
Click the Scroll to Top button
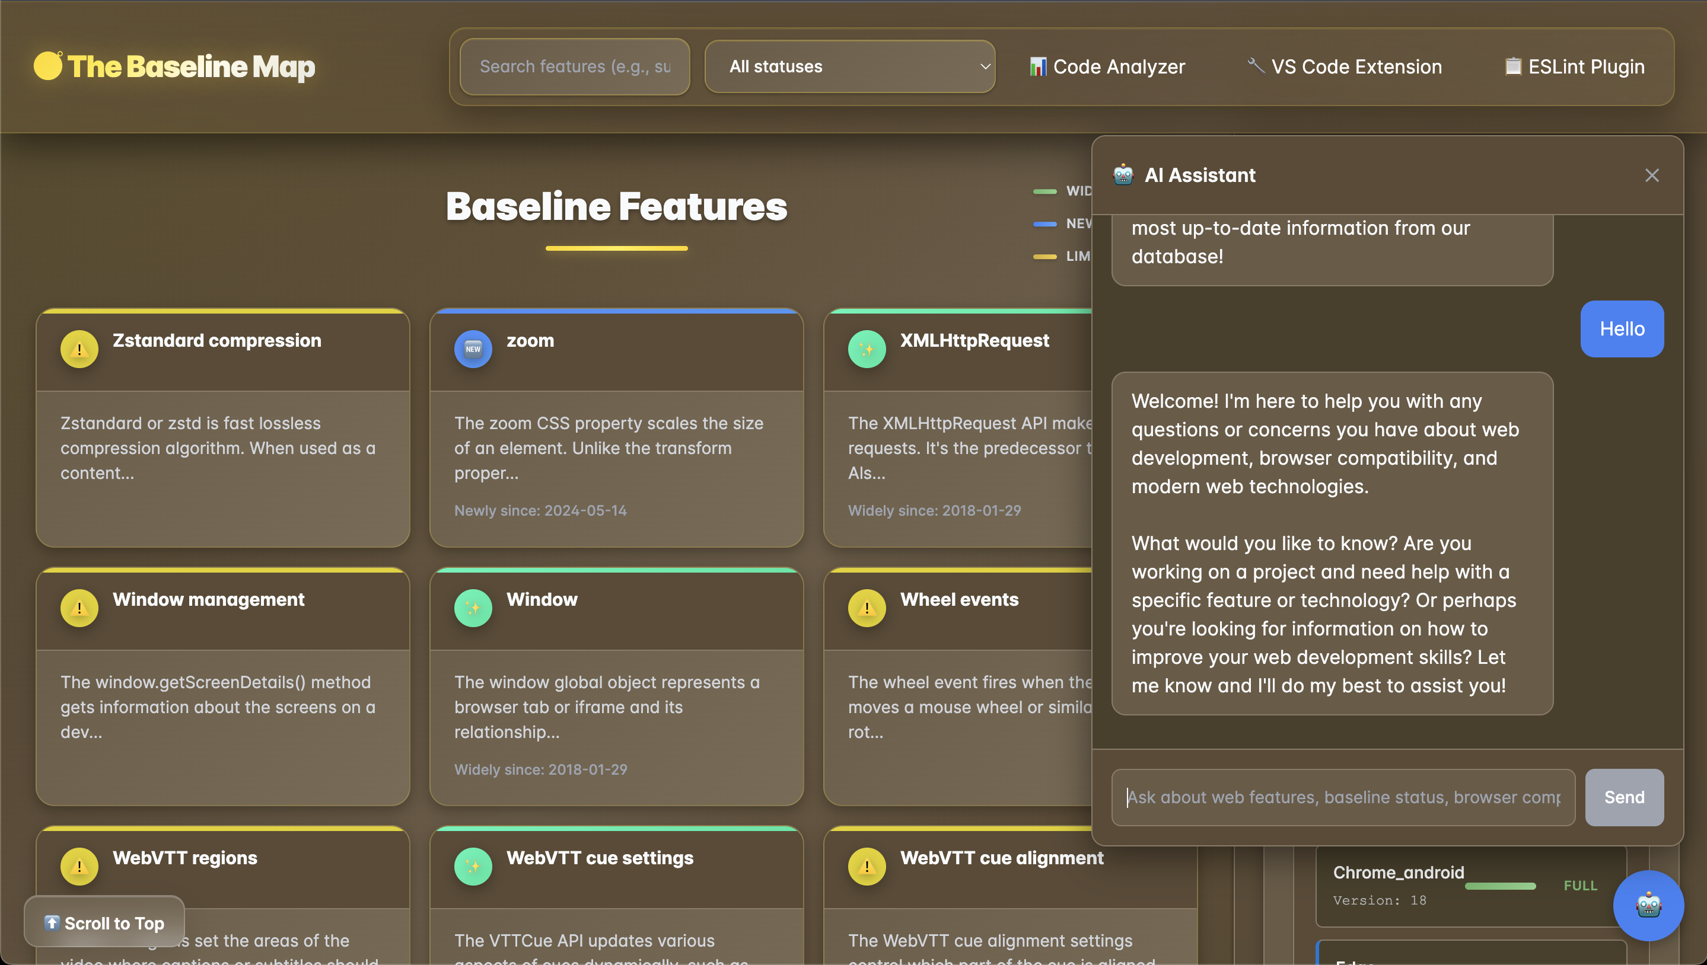104,922
